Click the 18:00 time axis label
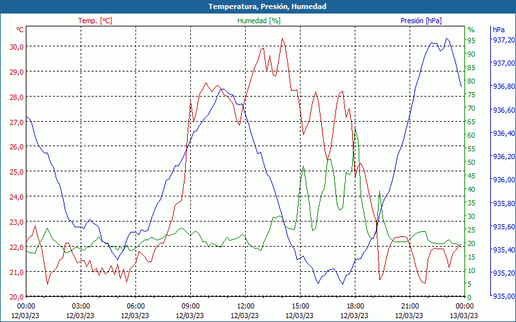516x322 pixels. (x=354, y=307)
